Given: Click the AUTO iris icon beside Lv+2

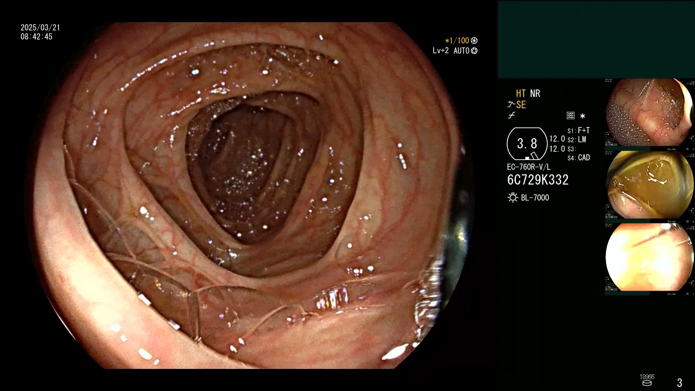Looking at the screenshot, I should coord(474,51).
